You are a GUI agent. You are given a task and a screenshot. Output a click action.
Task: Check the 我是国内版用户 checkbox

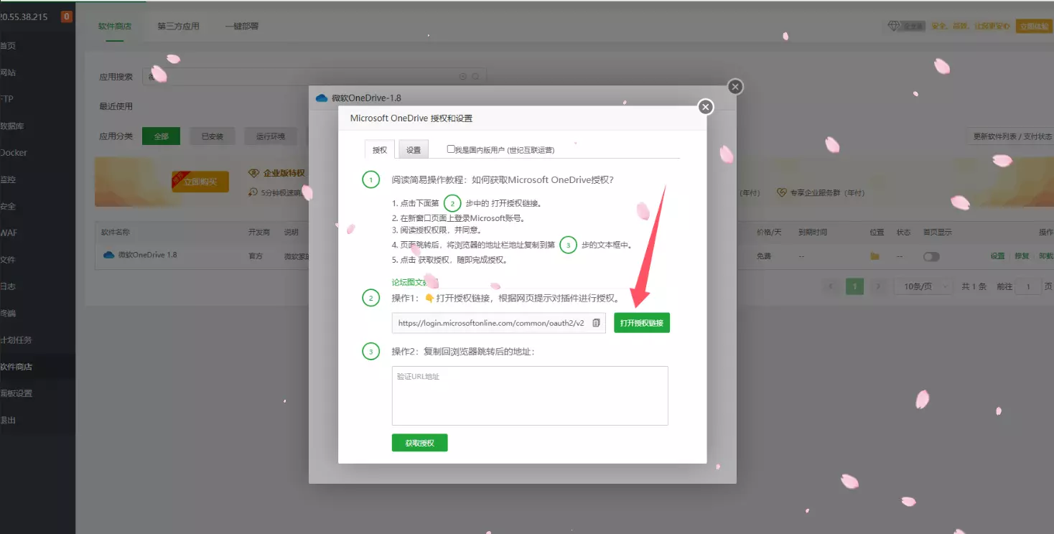click(451, 149)
